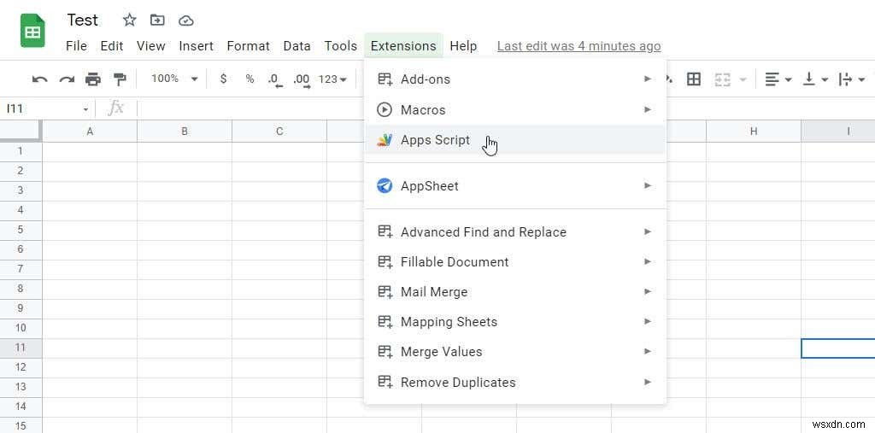Screen dimensions: 875x433
Task: Expand the merge cells dropdown arrow
Action: pos(743,79)
